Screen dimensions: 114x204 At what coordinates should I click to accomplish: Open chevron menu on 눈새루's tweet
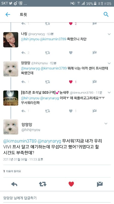pos(109,93)
